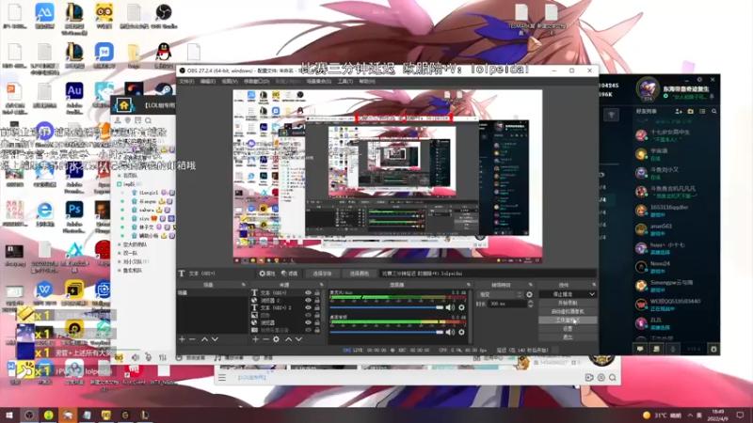Image resolution: width=753 pixels, height=423 pixels.
Task: Open the 渐变 transition type dropdown
Action: 500,294
